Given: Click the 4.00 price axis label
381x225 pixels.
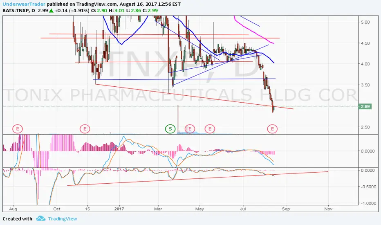Looking at the screenshot, I should point(365,64).
